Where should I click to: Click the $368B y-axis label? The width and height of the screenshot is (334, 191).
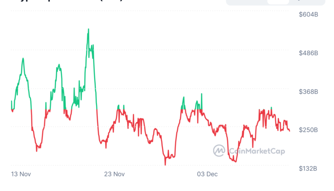(x=309, y=92)
